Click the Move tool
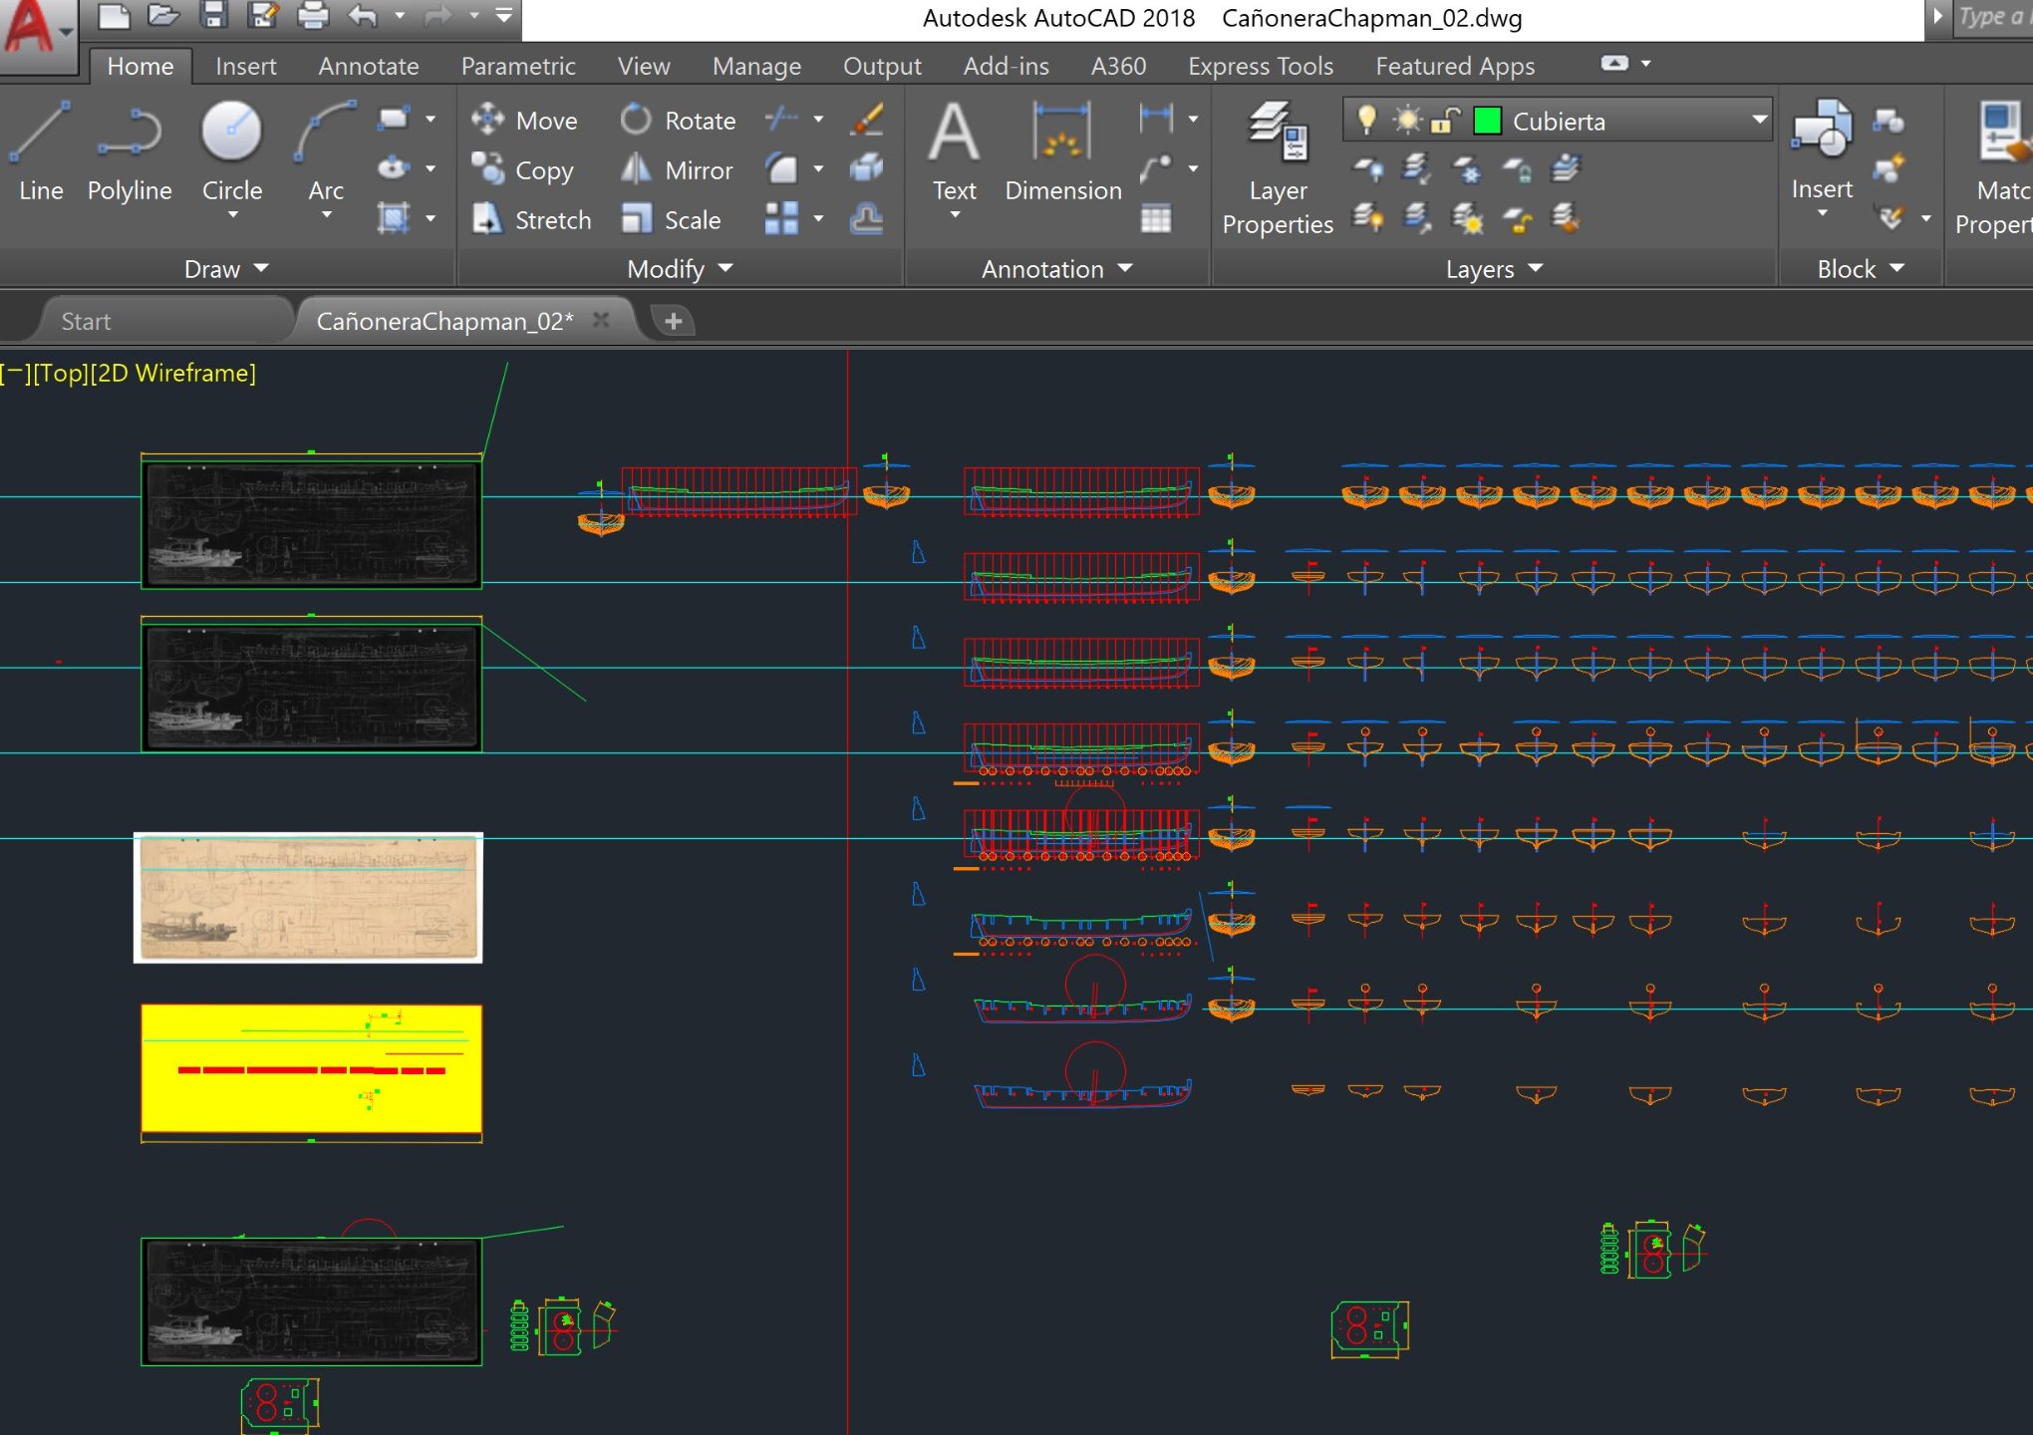Viewport: 2033px width, 1435px height. click(525, 121)
